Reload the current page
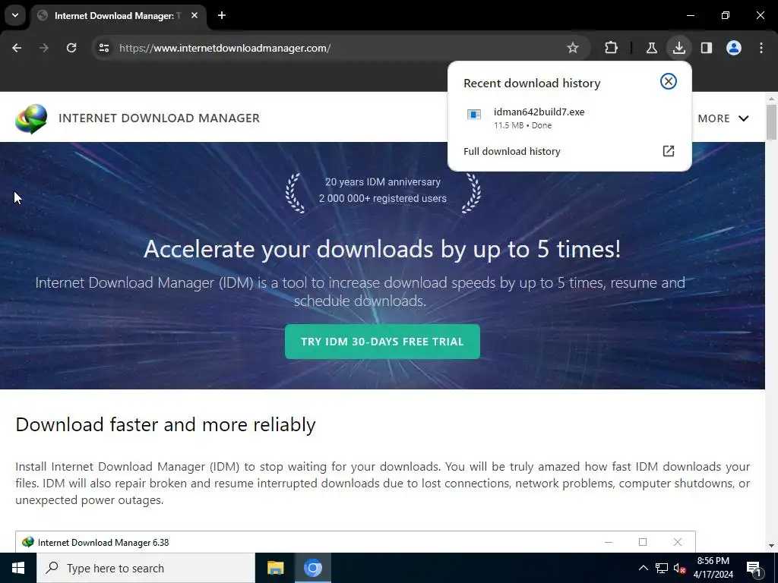778x583 pixels. click(x=71, y=48)
